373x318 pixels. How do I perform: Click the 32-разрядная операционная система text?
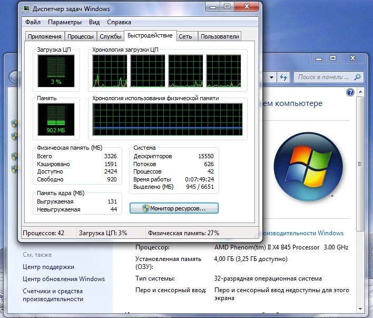click(x=268, y=278)
